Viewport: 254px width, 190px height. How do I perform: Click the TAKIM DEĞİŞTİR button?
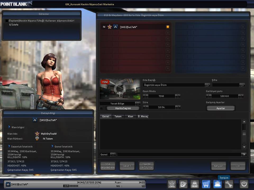(x=146, y=166)
